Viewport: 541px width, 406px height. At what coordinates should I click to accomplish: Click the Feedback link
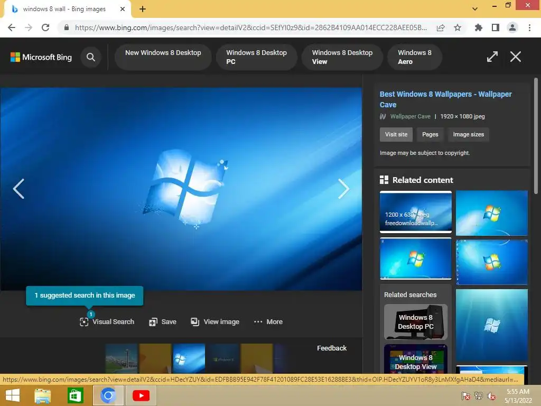pyautogui.click(x=332, y=348)
